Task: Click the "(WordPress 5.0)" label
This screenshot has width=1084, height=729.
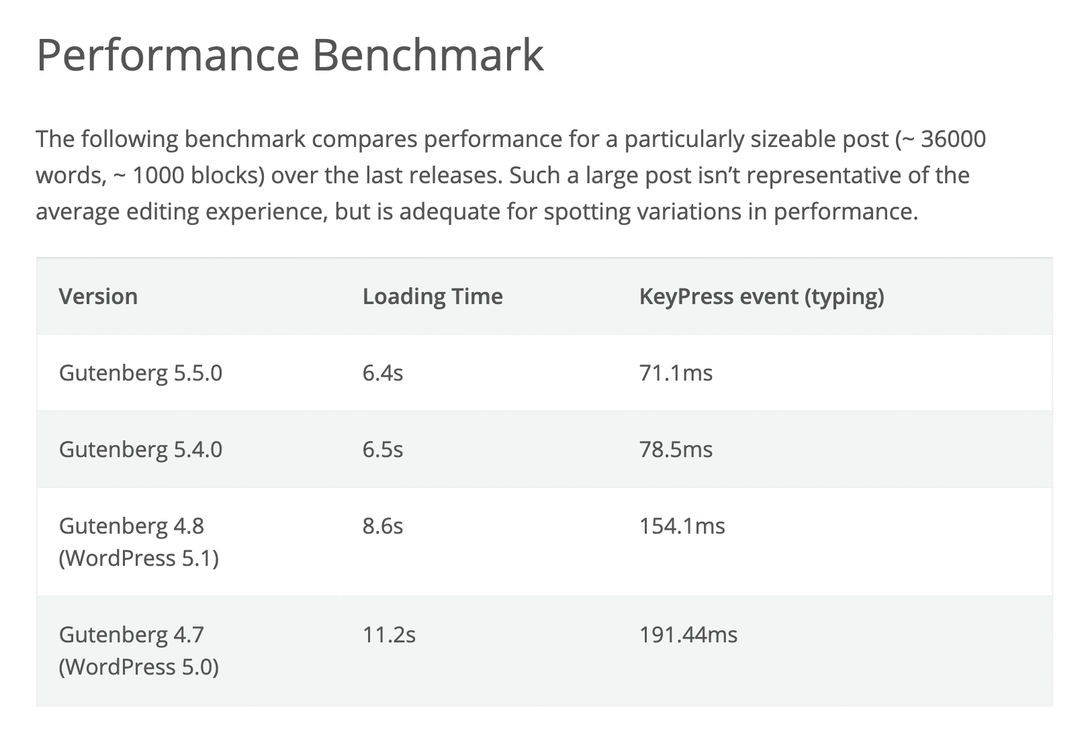Action: point(139,667)
